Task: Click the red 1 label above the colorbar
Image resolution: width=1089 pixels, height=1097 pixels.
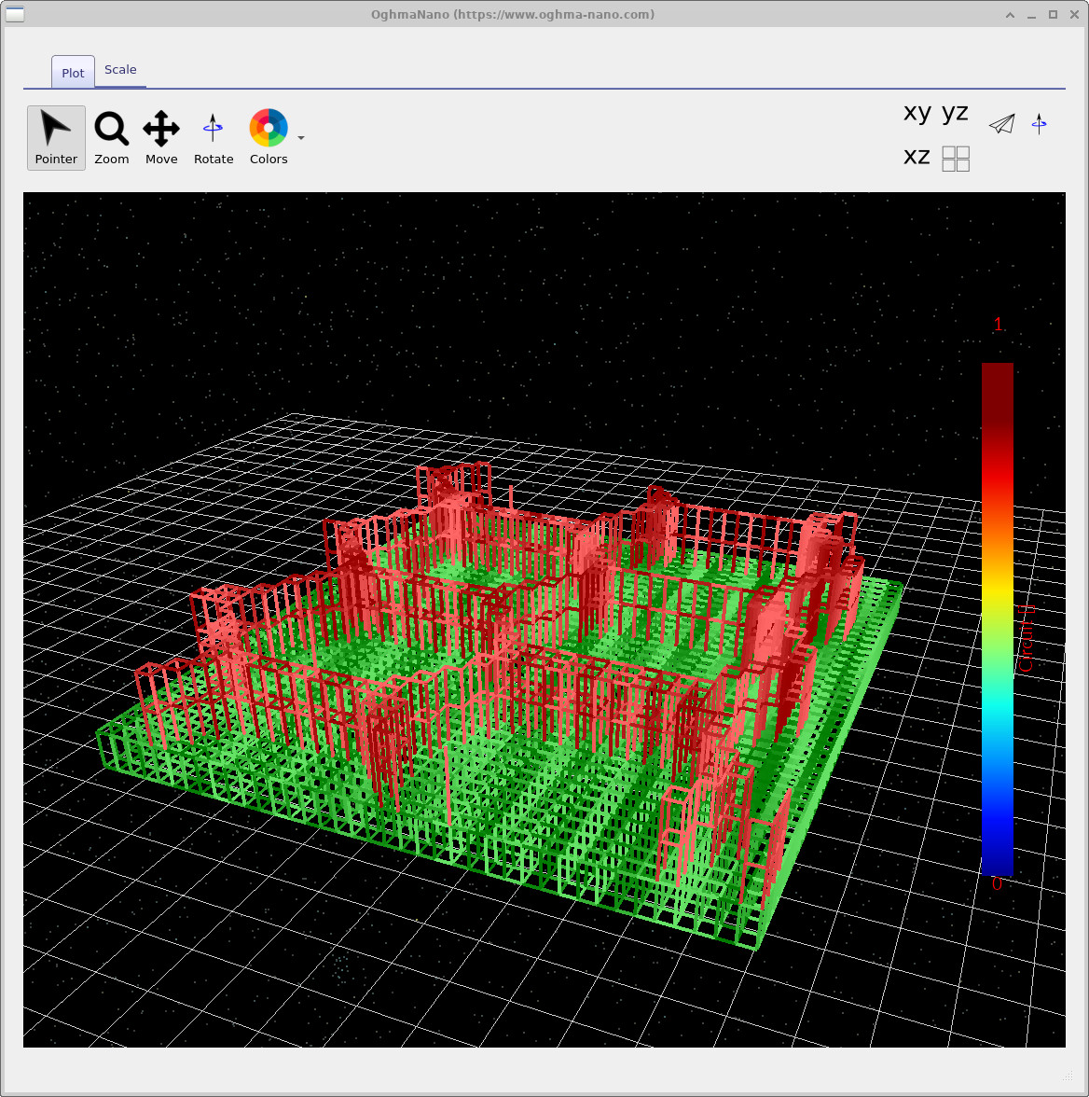Action: (998, 324)
